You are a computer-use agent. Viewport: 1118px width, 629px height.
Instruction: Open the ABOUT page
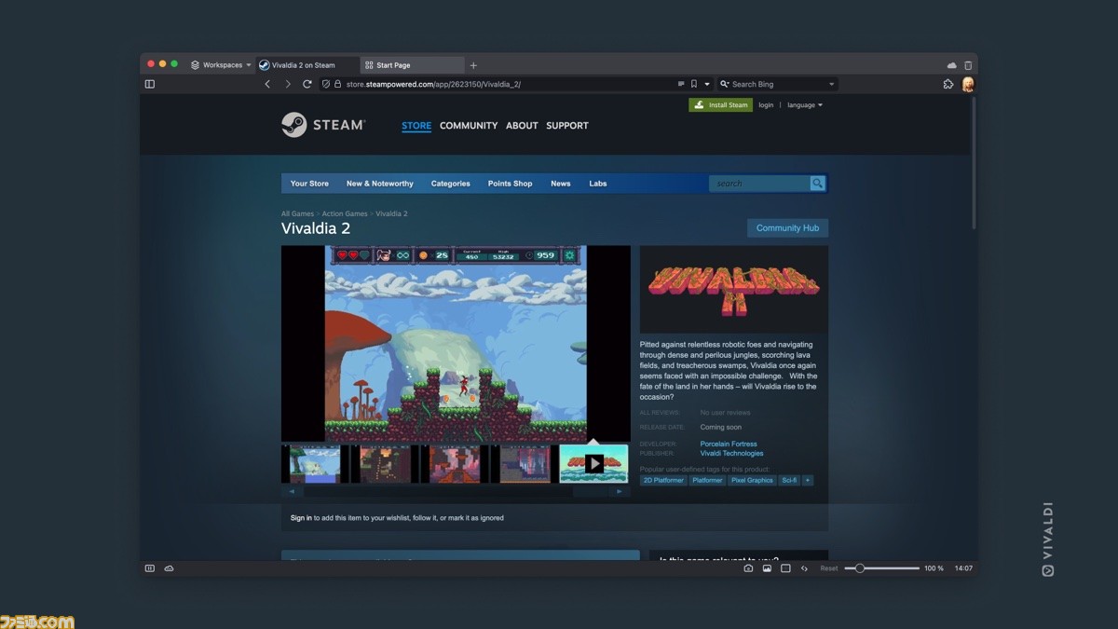(x=522, y=126)
